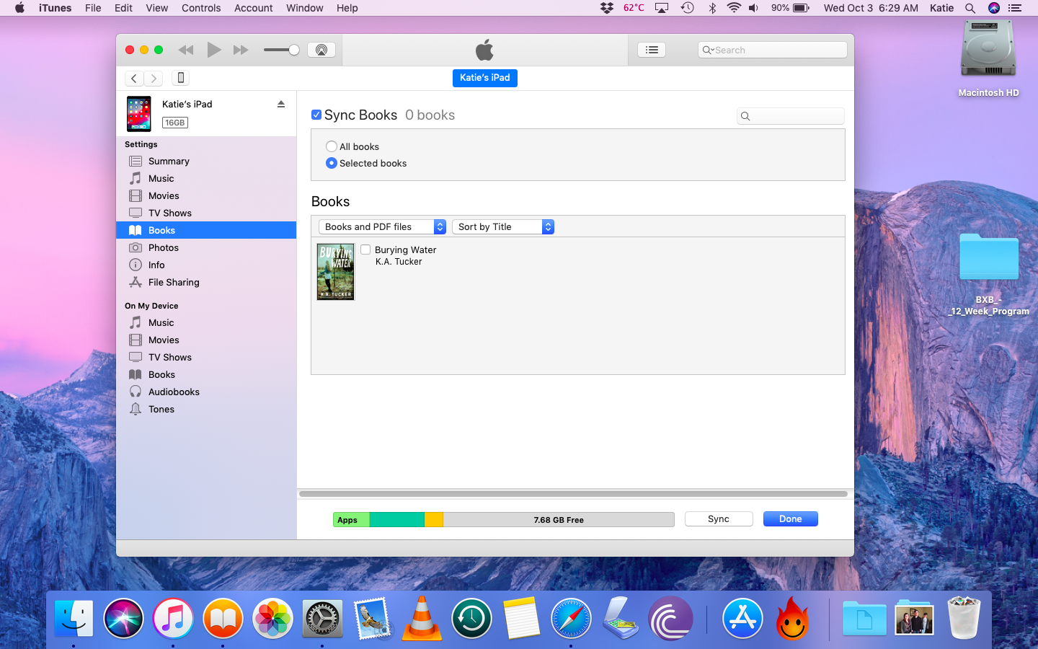The height and width of the screenshot is (649, 1038).
Task: Open the Apple menu
Action: [x=19, y=8]
